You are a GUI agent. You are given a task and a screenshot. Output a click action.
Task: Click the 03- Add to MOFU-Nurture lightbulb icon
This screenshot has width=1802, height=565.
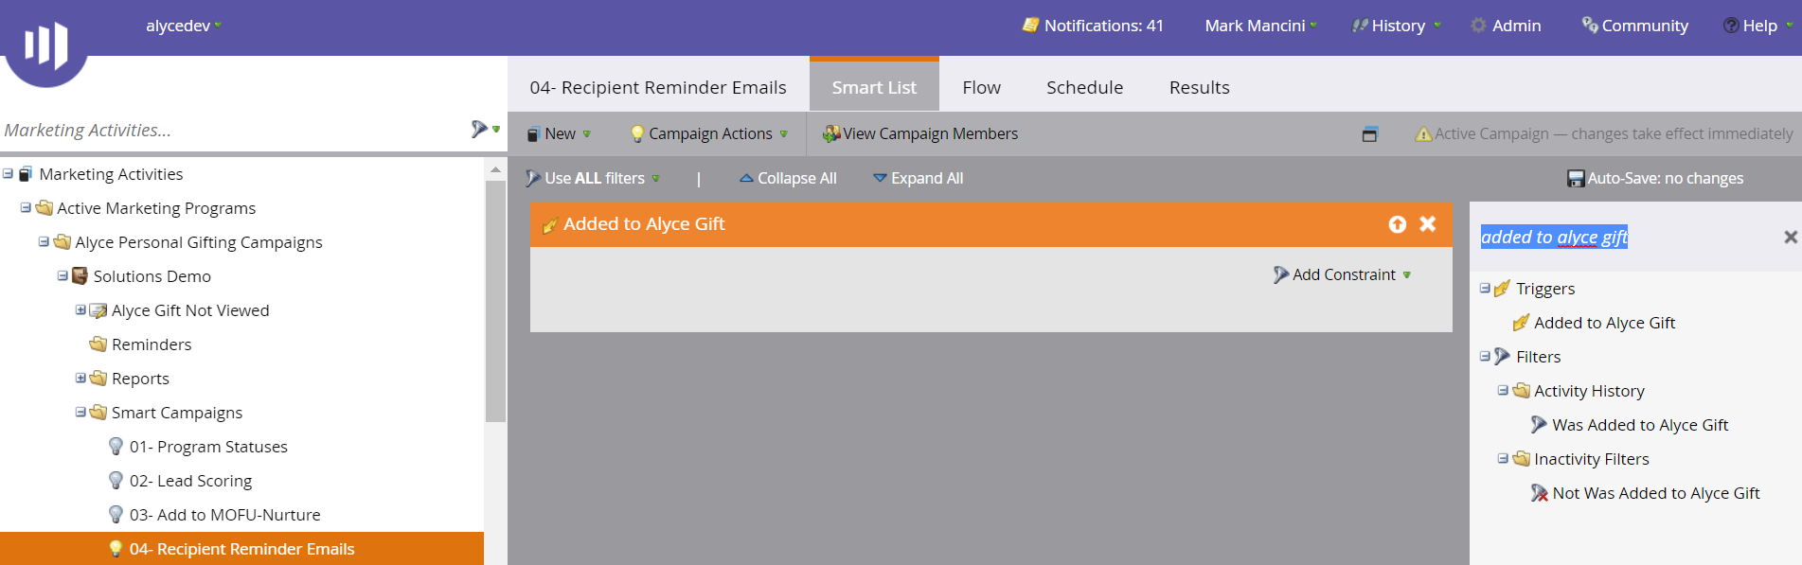(116, 514)
